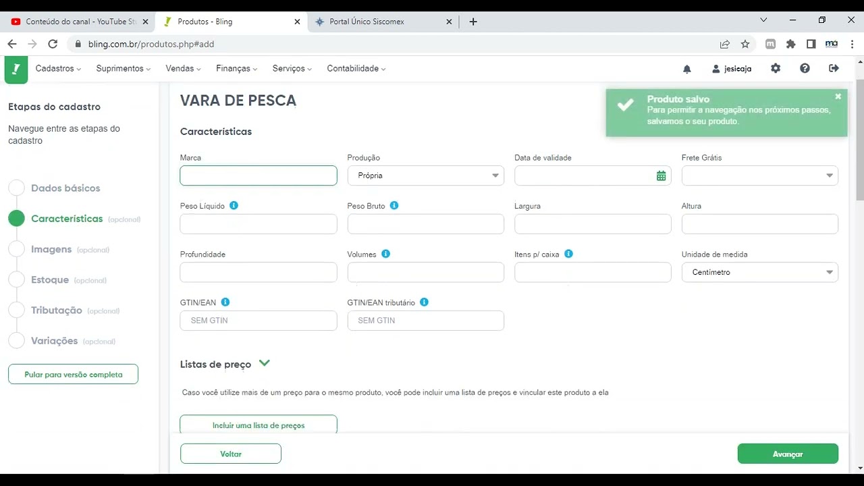Go back in browser history
The image size is (864, 486).
point(12,44)
